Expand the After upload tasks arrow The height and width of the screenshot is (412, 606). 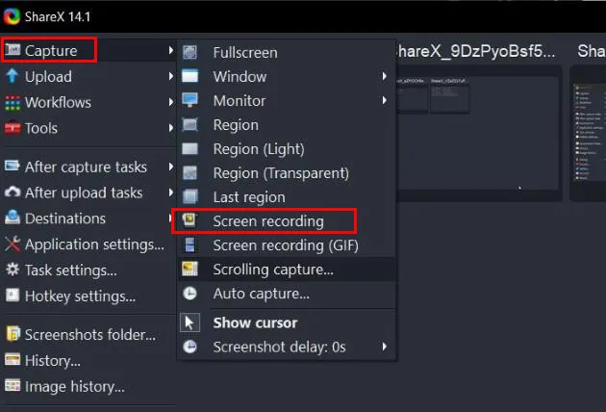170,193
